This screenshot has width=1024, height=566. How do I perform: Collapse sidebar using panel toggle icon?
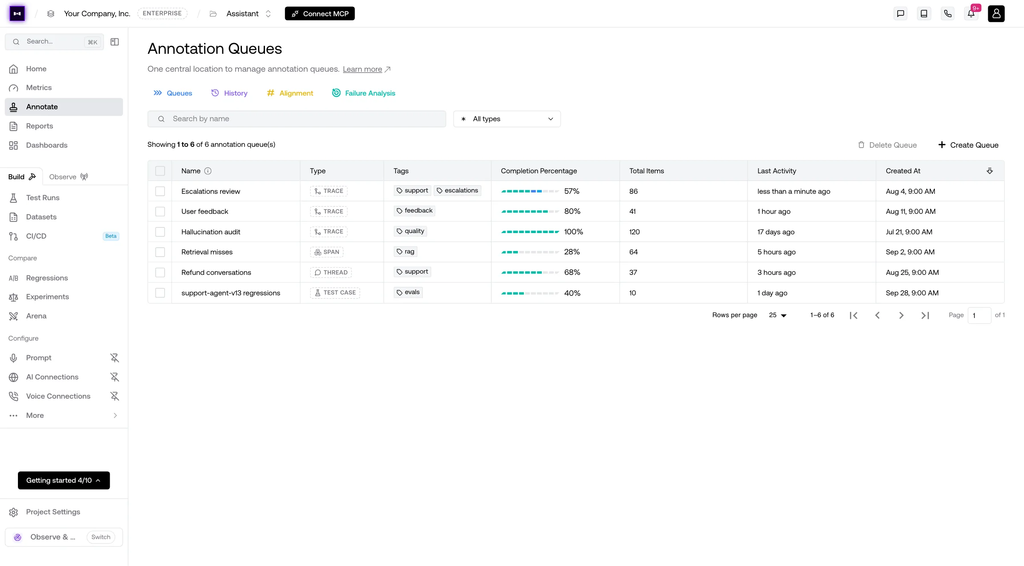point(115,42)
